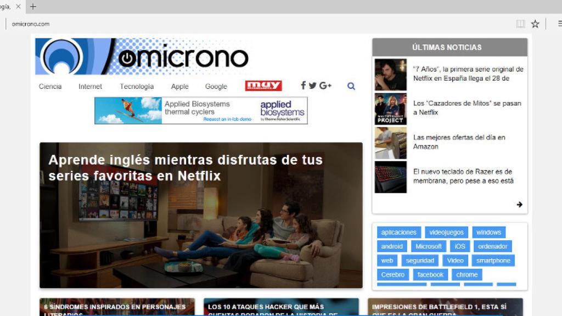Click the Google+ social icon
Viewport: 562px width, 316px height.
pyautogui.click(x=325, y=86)
